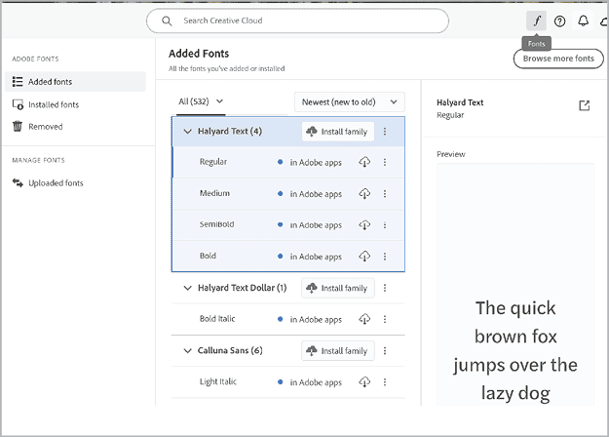
Task: Collapse the Halyard Text Dollar group
Action: pos(187,288)
